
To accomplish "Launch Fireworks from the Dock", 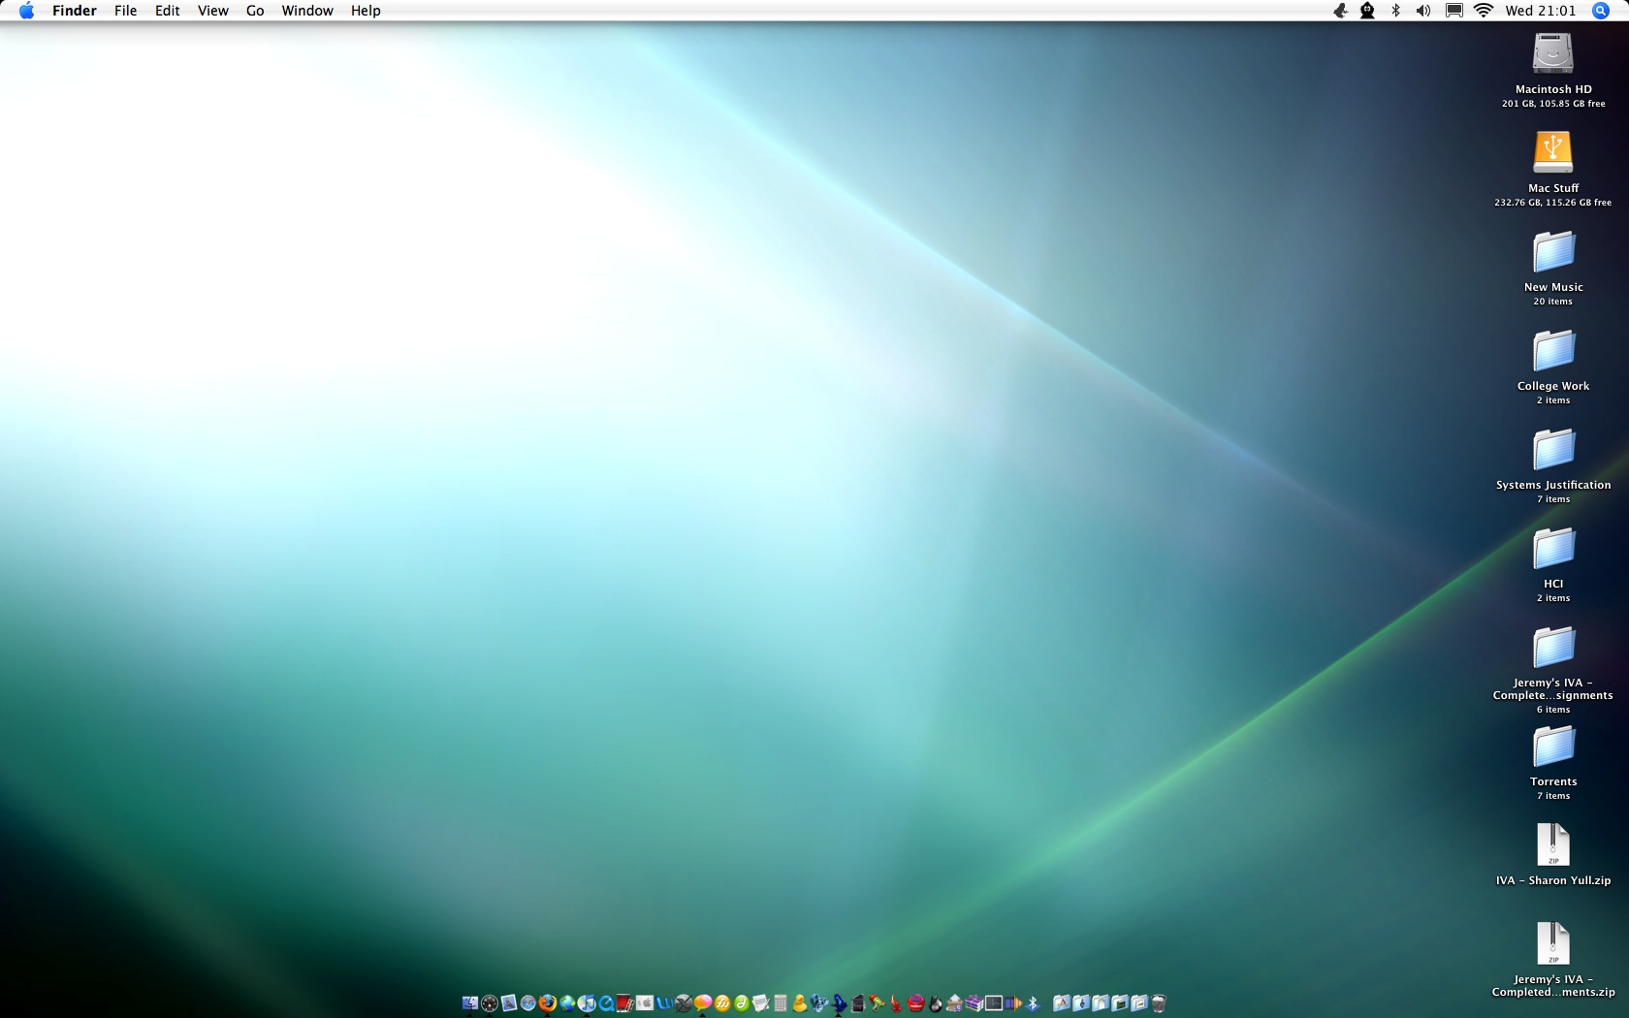I will [722, 1003].
